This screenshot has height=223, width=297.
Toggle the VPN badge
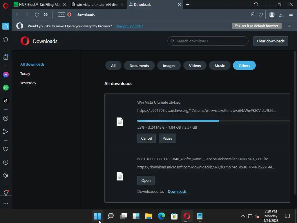point(61,15)
